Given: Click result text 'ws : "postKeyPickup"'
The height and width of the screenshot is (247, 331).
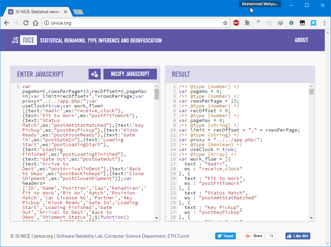Looking at the screenshot, I should [213, 212].
